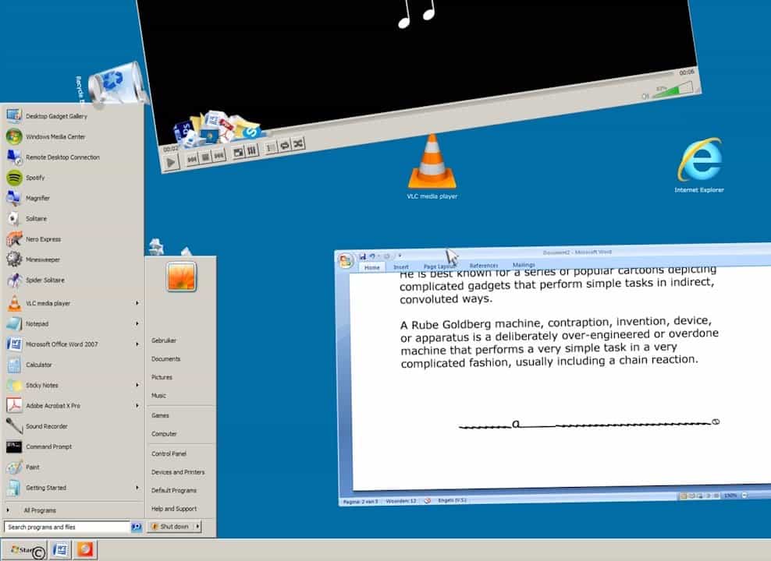Click the Engels language indicator
The image size is (771, 561).
pos(452,500)
